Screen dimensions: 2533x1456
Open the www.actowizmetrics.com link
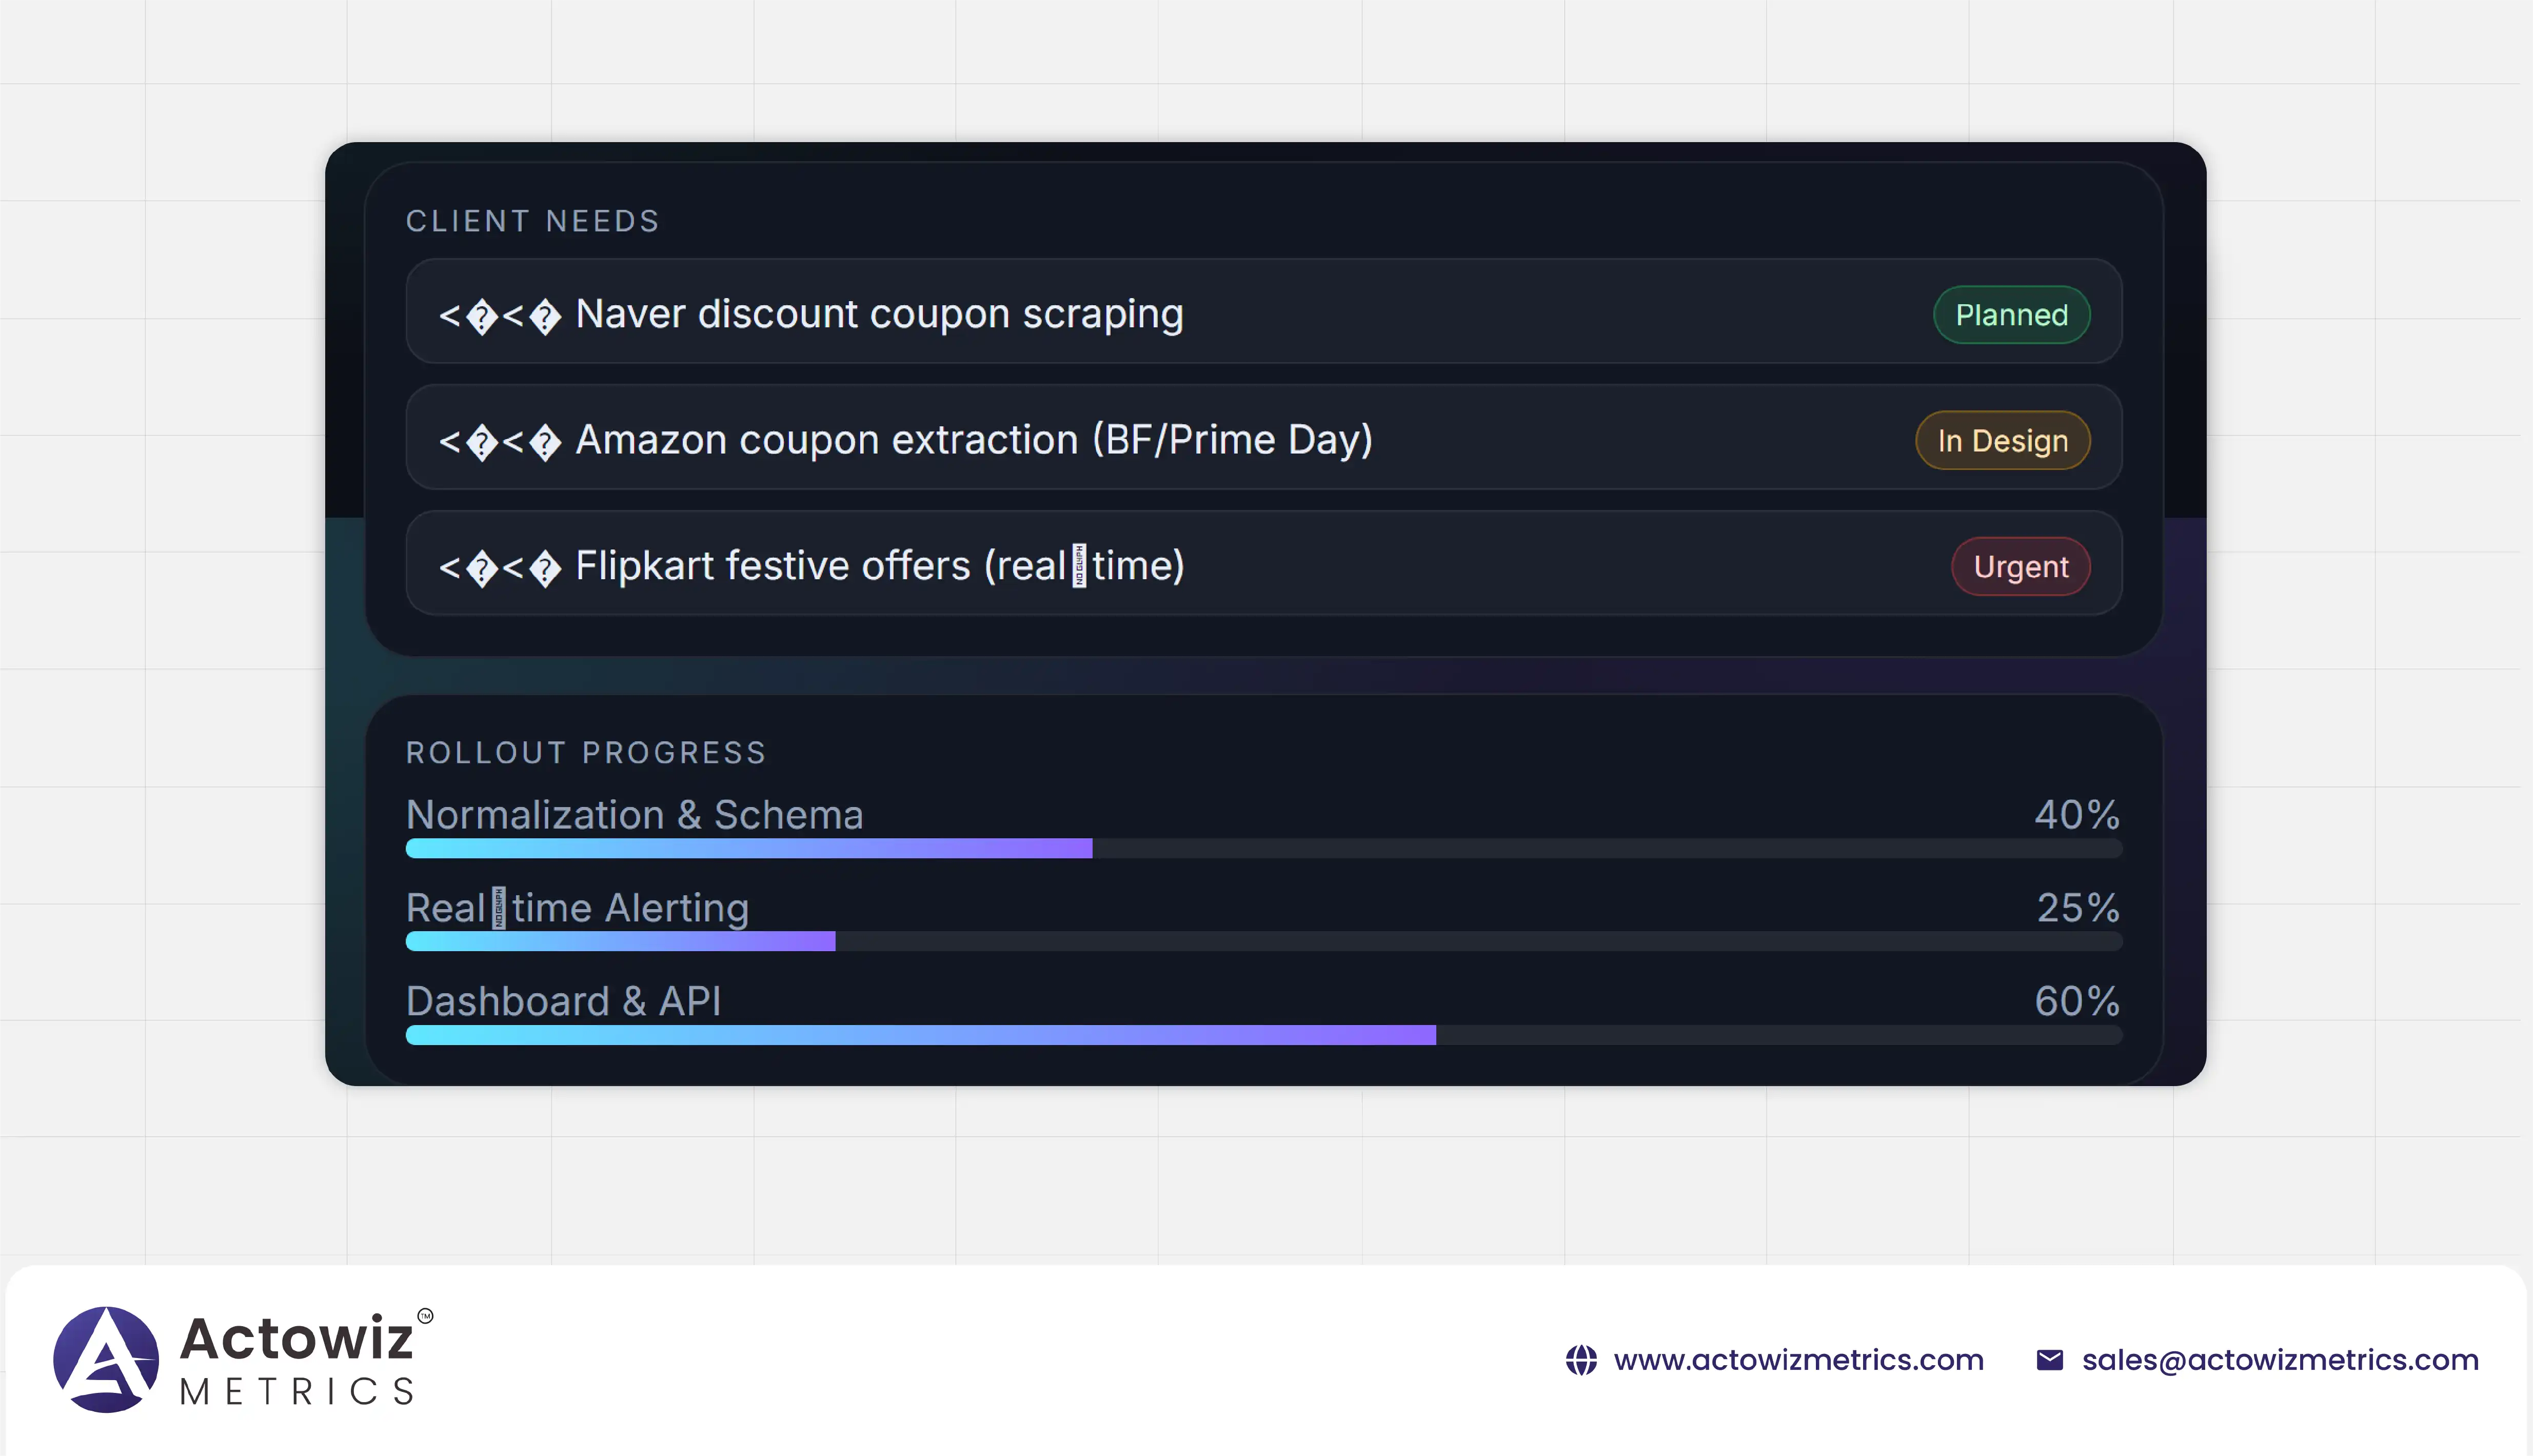click(1798, 1360)
